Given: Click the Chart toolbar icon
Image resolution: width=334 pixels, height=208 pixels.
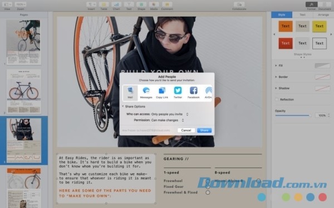Looking at the screenshot, I should 116,4.
